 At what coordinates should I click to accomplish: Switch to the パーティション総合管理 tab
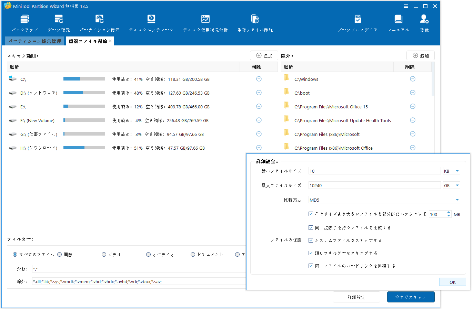tap(34, 41)
